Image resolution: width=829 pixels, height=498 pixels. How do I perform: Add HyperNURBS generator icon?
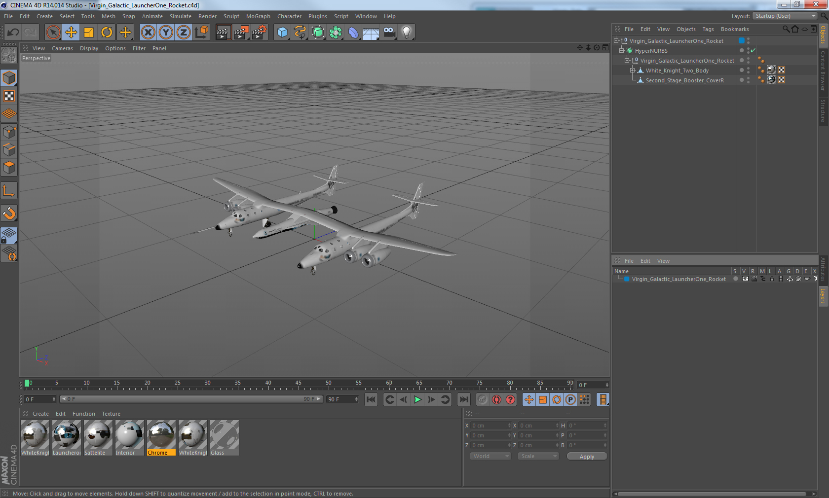(318, 33)
